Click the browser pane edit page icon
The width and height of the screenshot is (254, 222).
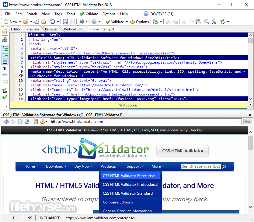[36, 122]
